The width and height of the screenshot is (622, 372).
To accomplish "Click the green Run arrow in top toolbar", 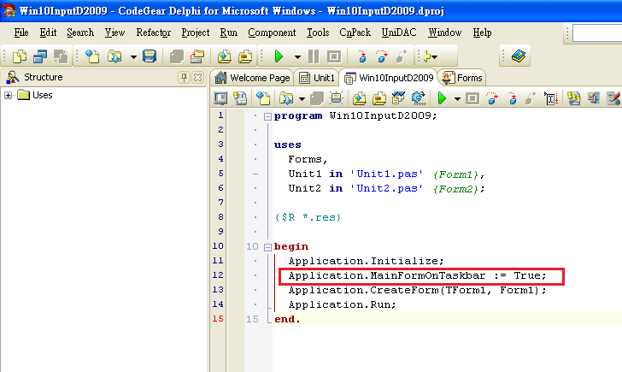I will click(x=279, y=56).
